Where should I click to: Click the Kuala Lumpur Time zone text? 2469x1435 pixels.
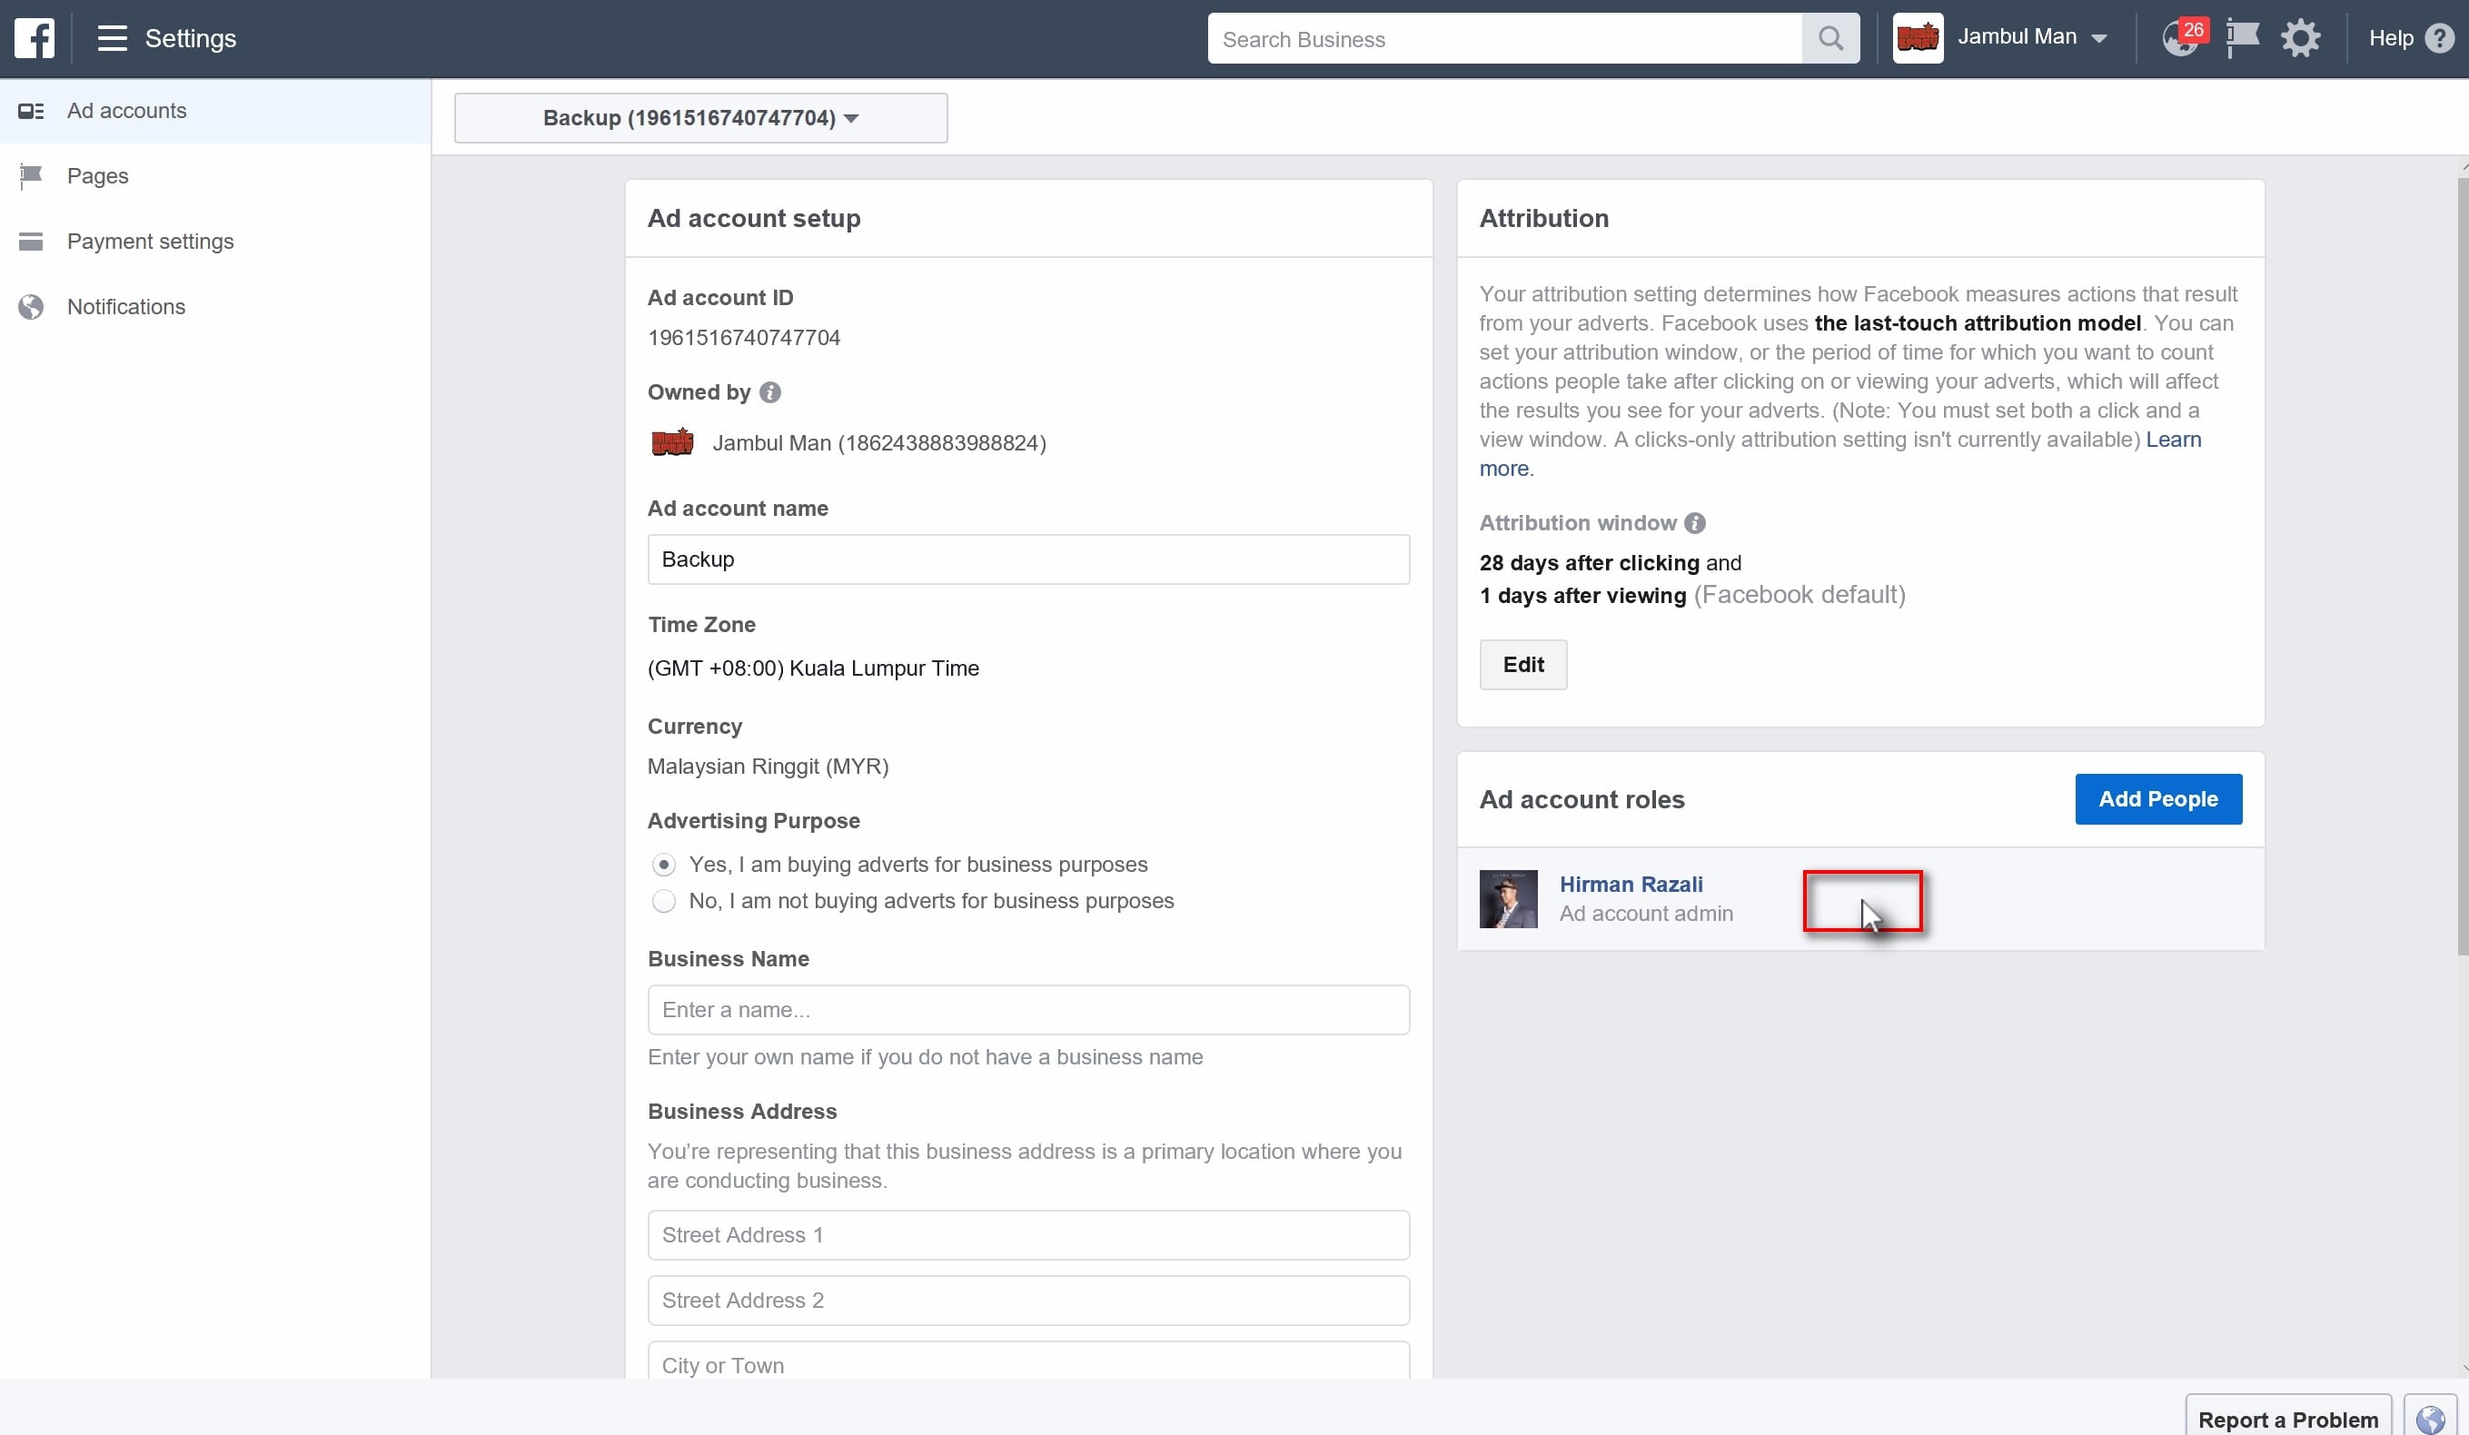point(813,668)
